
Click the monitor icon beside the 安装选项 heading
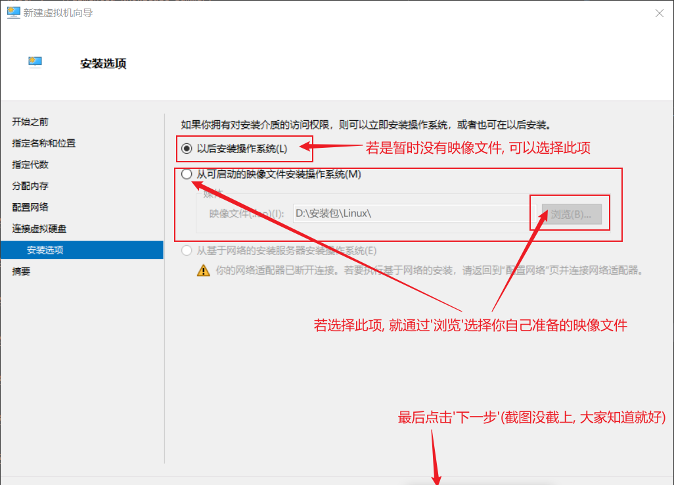(x=35, y=63)
